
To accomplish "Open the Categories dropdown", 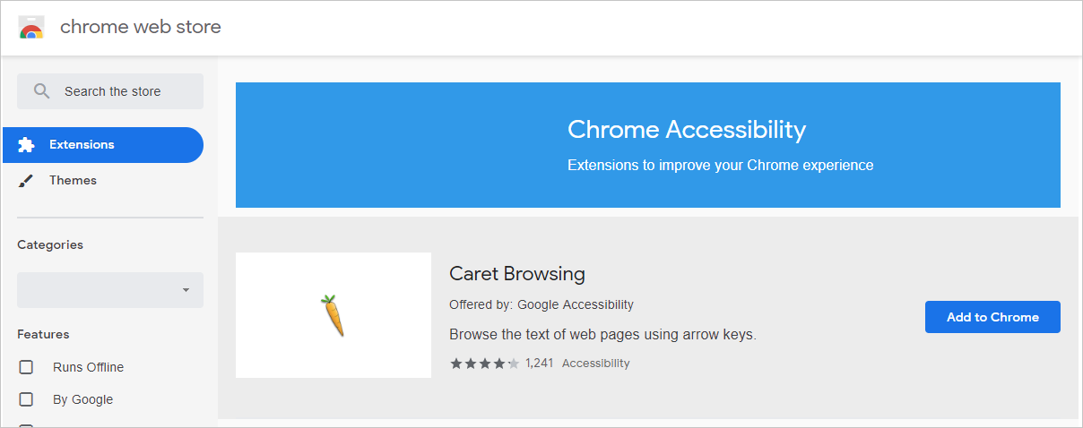I will [x=109, y=290].
